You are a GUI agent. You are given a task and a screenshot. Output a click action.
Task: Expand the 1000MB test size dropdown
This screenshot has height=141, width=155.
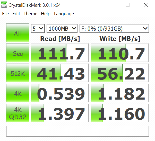tap(62, 29)
